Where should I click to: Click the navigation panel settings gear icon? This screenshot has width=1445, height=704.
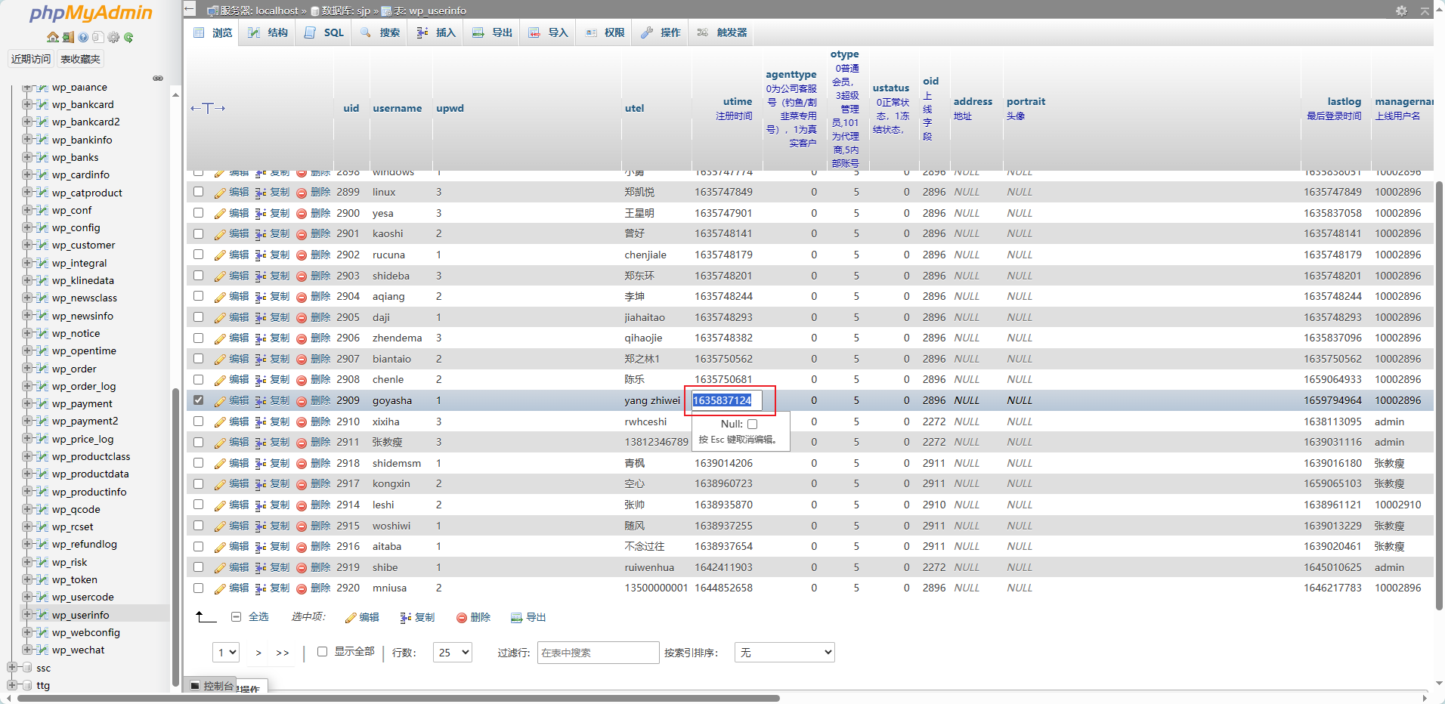coord(113,37)
